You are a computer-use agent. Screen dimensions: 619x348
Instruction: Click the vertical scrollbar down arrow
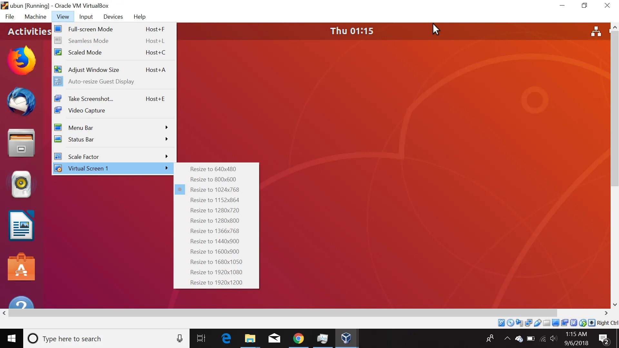click(x=615, y=304)
